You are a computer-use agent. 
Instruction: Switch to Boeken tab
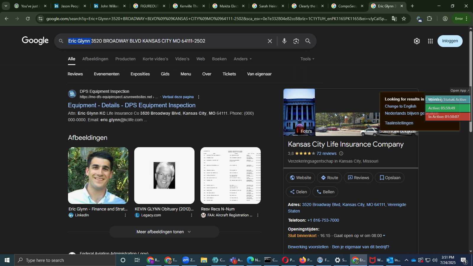pos(219,59)
